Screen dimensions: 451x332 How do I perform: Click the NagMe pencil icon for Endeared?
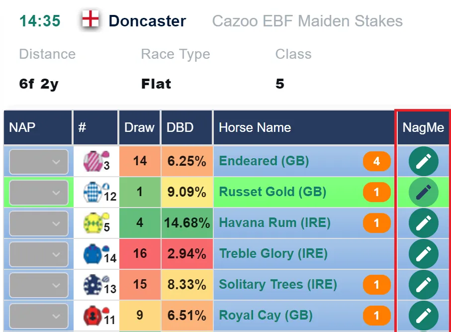pyautogui.click(x=423, y=161)
